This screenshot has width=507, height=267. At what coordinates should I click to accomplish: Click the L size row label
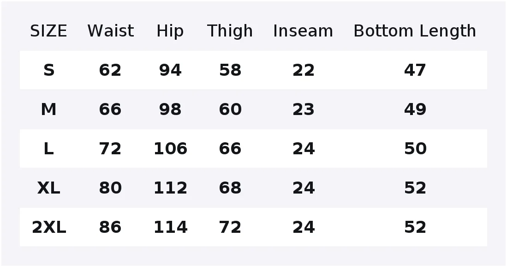[x=48, y=149]
